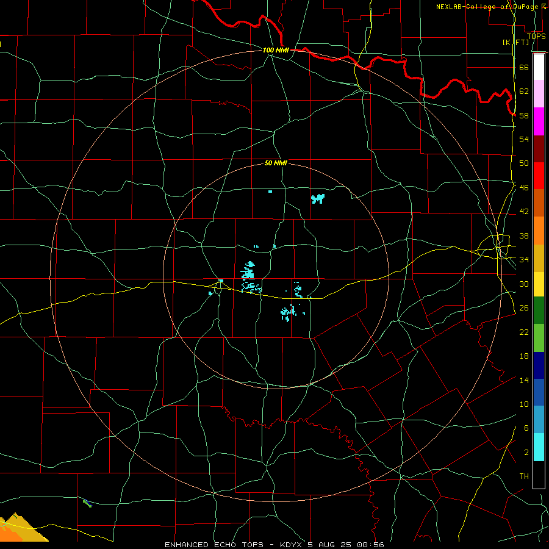549x549 pixels.
Task: Pick the magenta segment of the legend
Action: click(539, 121)
